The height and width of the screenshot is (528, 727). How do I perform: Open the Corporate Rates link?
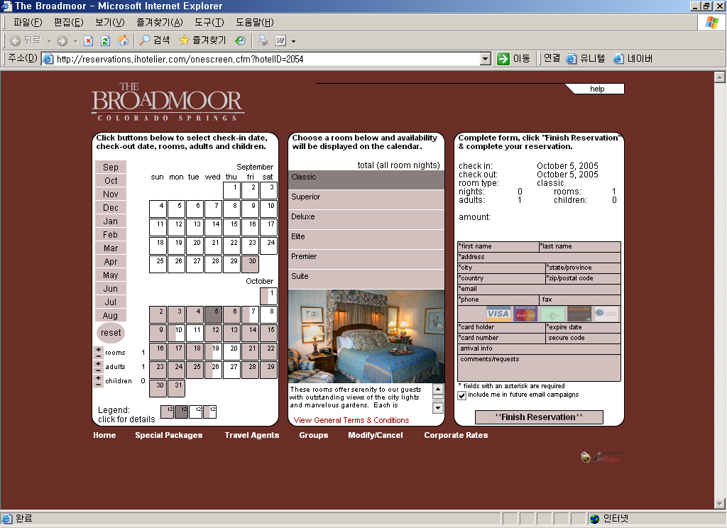[x=456, y=435]
